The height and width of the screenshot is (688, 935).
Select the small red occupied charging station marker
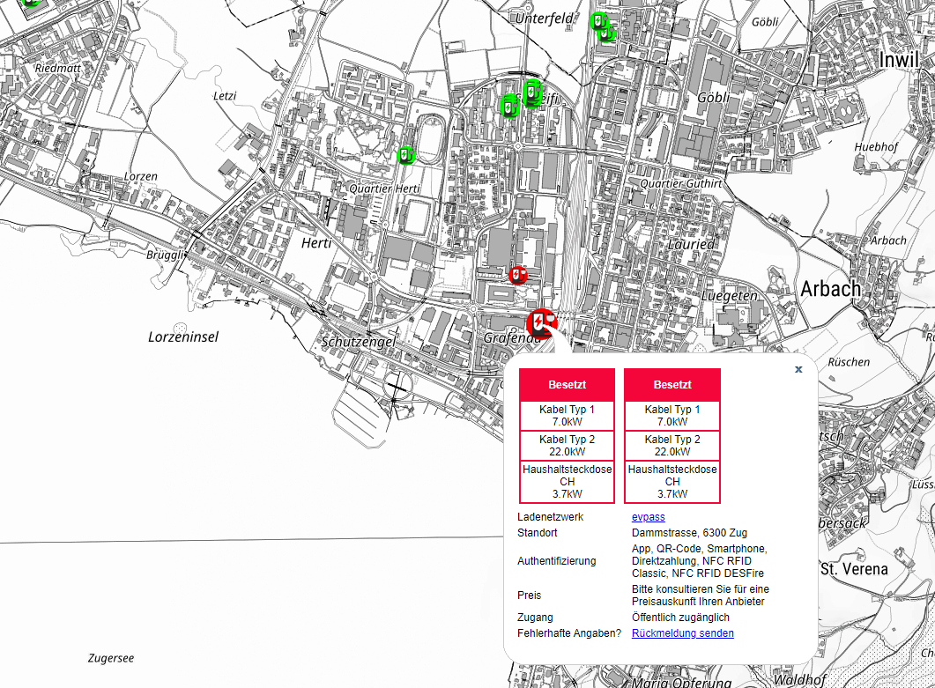coord(518,275)
